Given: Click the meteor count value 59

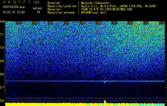Looking at the screenshot, I should point(38,12).
